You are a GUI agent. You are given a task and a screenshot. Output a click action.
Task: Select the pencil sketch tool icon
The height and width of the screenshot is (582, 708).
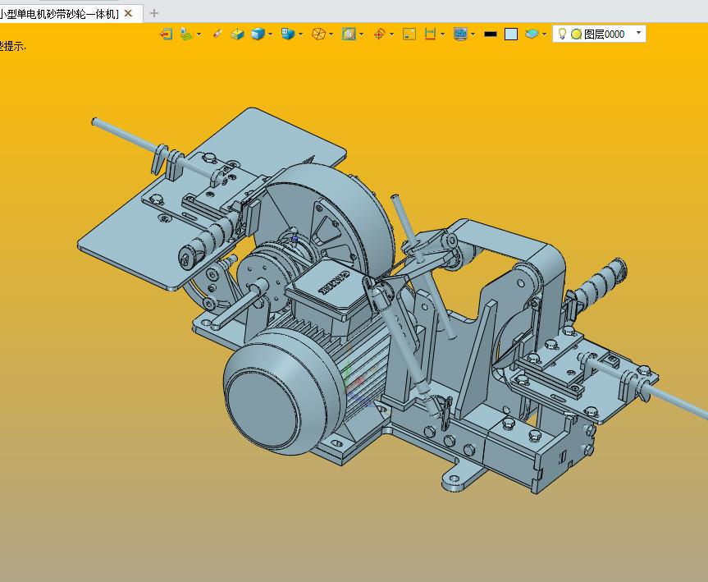(x=217, y=34)
